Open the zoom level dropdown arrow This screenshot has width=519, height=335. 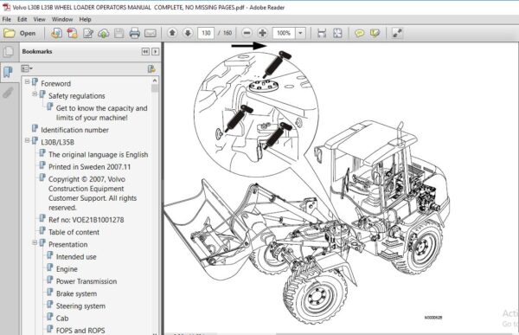pyautogui.click(x=300, y=33)
